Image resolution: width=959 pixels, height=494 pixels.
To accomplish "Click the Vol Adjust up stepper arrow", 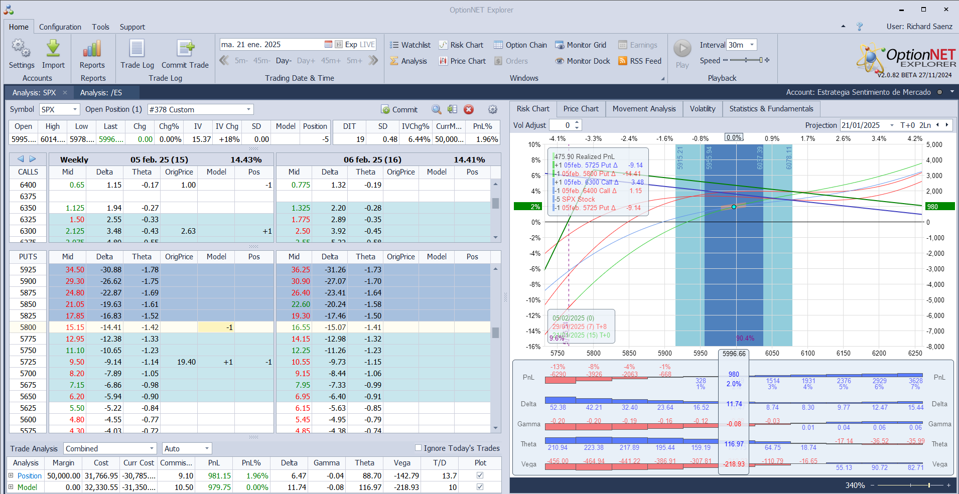I will pos(577,122).
